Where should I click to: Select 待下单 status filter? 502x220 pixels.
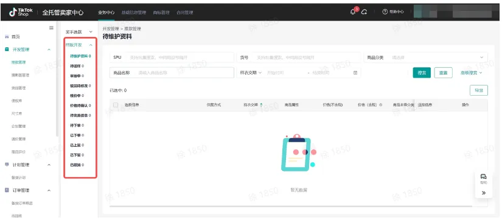pos(77,125)
